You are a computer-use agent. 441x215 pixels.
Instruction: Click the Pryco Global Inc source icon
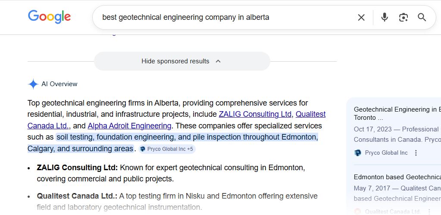pos(358,153)
